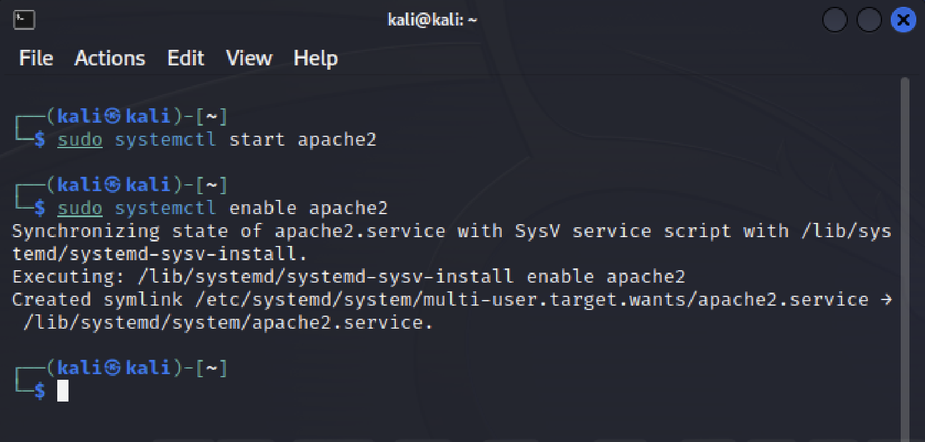Image resolution: width=925 pixels, height=442 pixels.
Task: Click the terminal icon in the title bar
Action: [24, 20]
